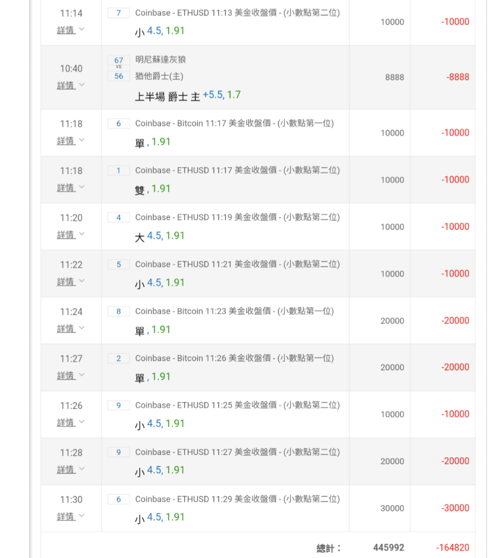This screenshot has height=558, width=497.
Task: Click the 上半場 爵士 主 +5.5 selection
Action: [188, 96]
